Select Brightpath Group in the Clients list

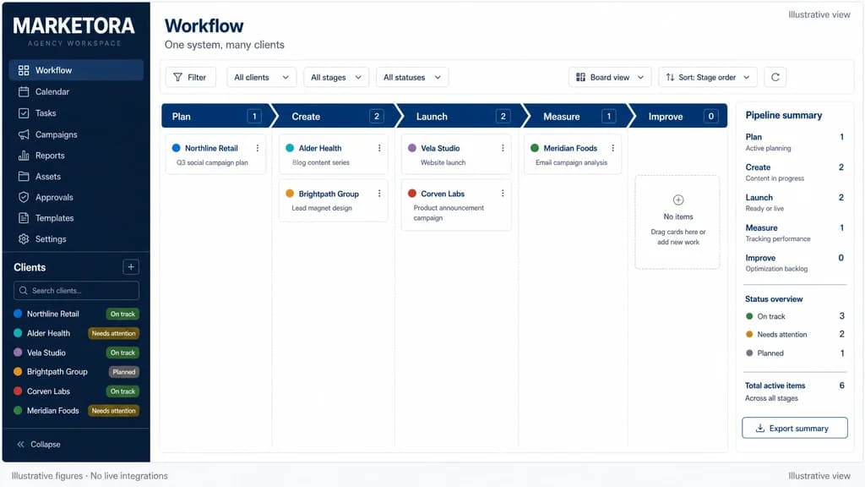(x=76, y=372)
